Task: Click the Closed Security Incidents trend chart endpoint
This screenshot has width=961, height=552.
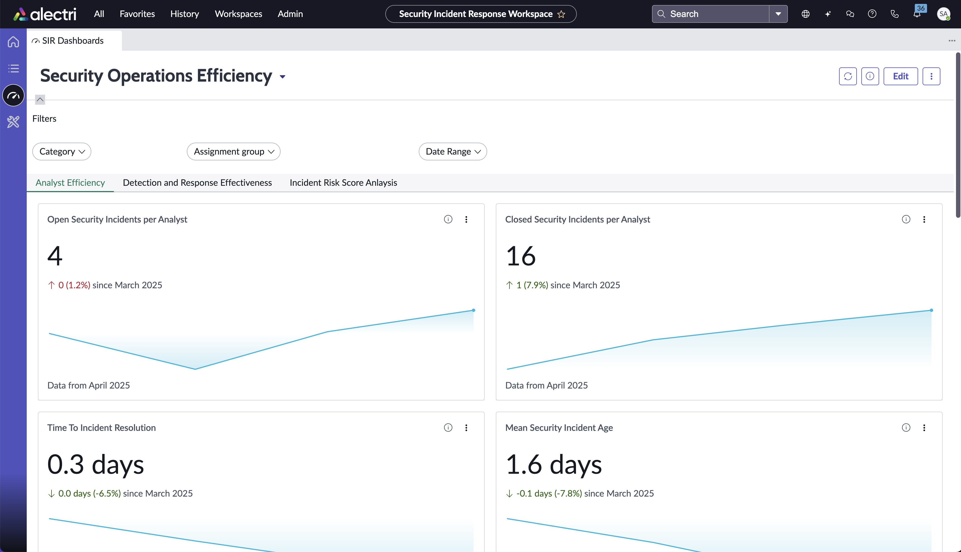Action: pos(931,310)
